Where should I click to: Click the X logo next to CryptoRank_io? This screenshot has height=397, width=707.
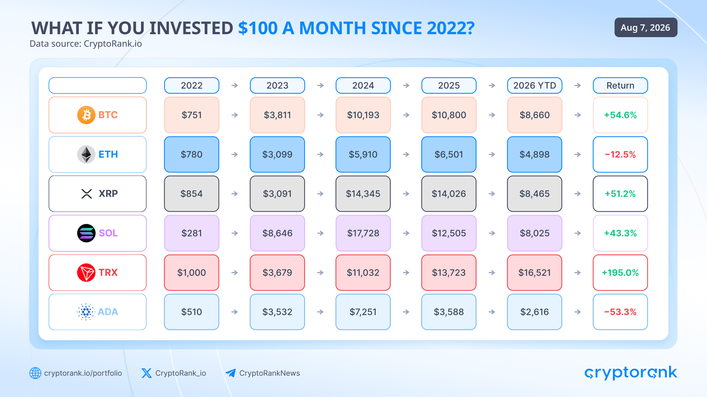(147, 373)
